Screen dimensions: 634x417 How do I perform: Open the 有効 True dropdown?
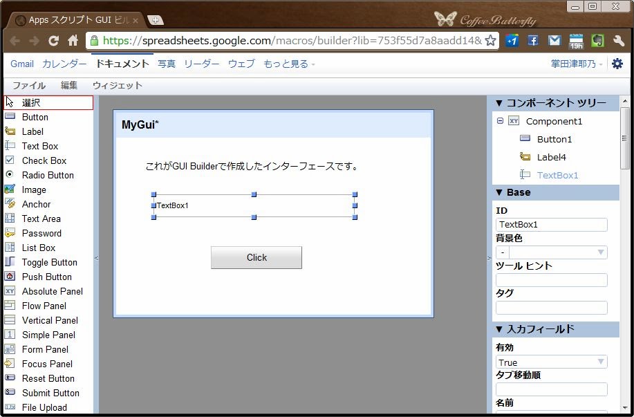coord(551,362)
